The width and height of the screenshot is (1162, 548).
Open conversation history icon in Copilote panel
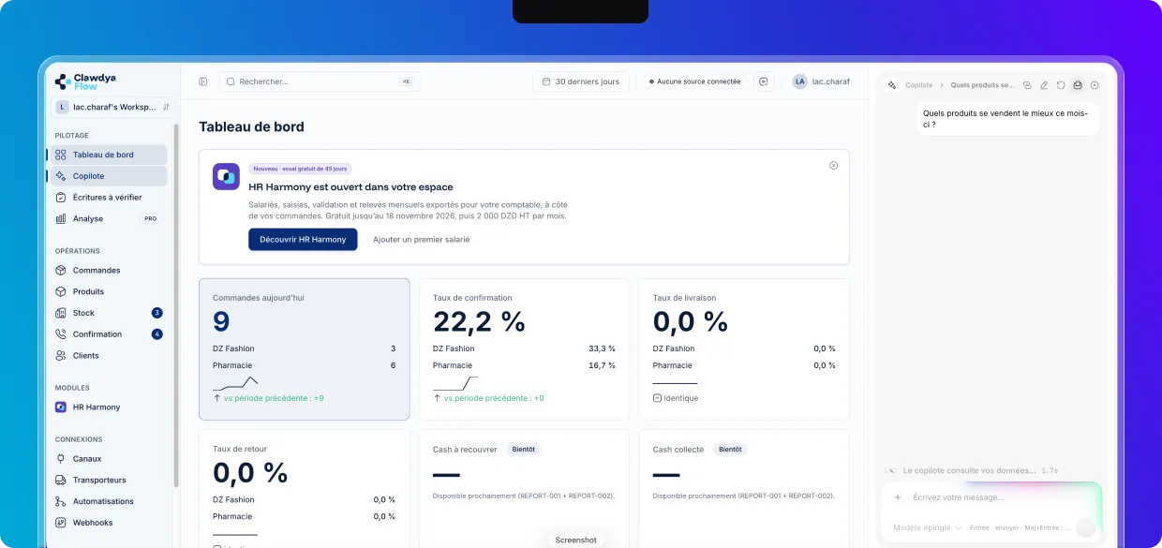(1027, 85)
